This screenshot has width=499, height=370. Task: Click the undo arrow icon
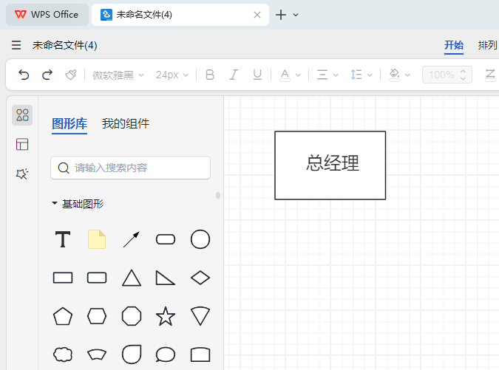coord(24,75)
